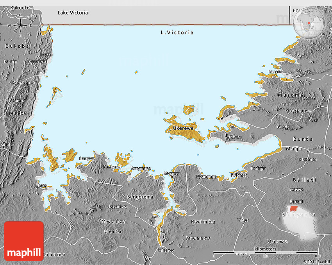The width and height of the screenshot is (332, 265).
Task: Select the Ukerewe island label
Action: 183,128
